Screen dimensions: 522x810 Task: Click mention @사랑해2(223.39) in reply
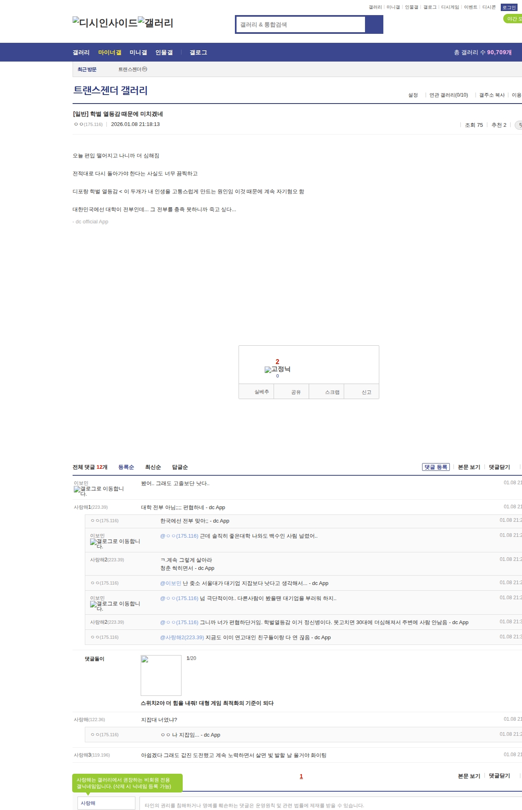click(182, 638)
